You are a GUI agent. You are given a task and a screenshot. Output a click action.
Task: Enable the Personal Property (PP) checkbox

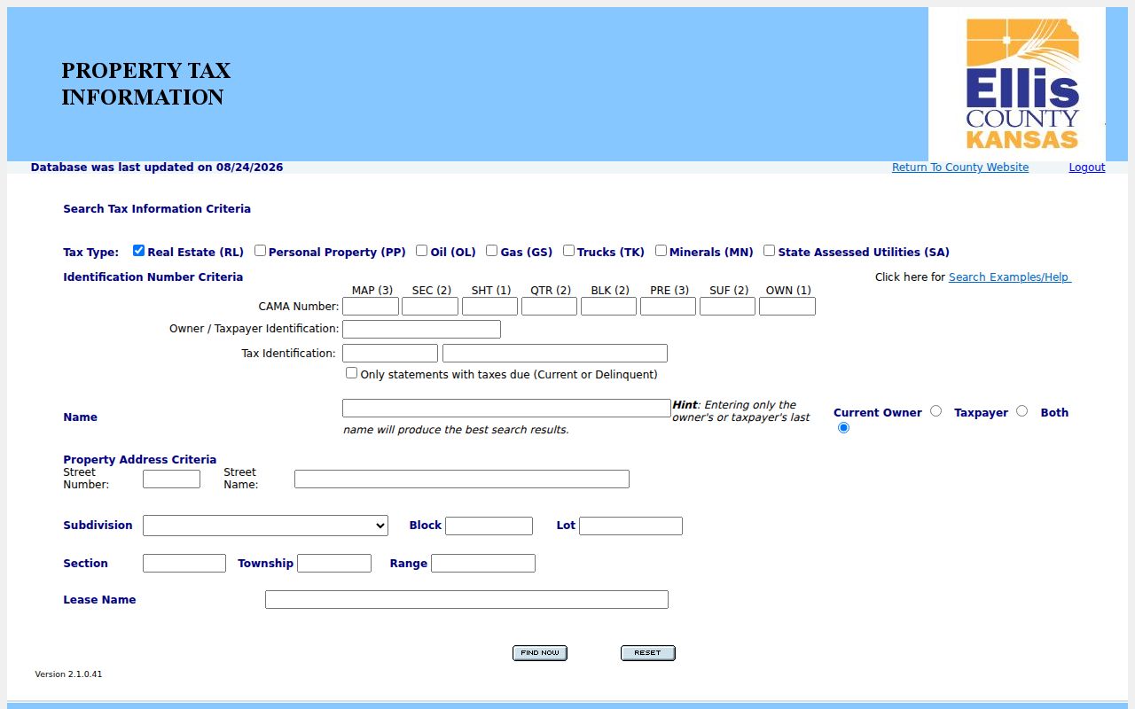coord(260,251)
